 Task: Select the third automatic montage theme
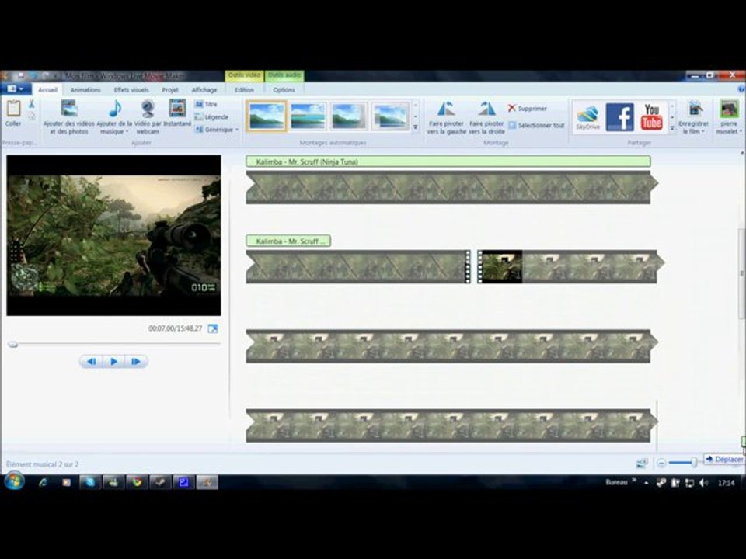349,116
